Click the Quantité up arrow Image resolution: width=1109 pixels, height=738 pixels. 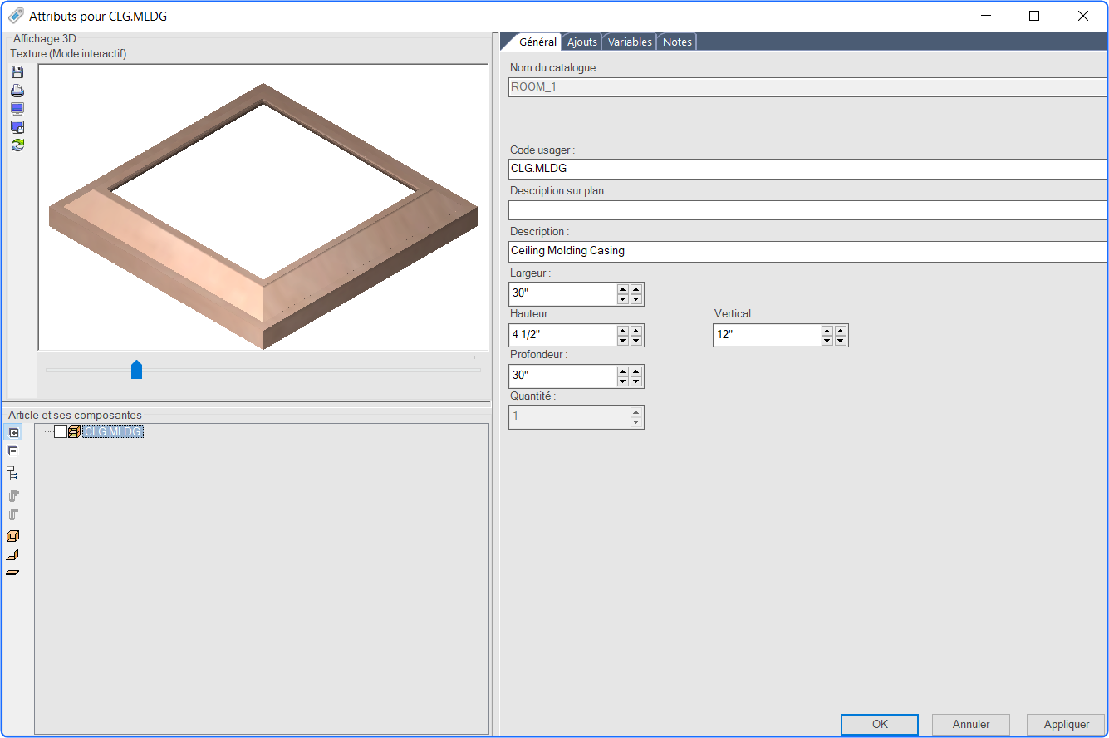coord(636,412)
